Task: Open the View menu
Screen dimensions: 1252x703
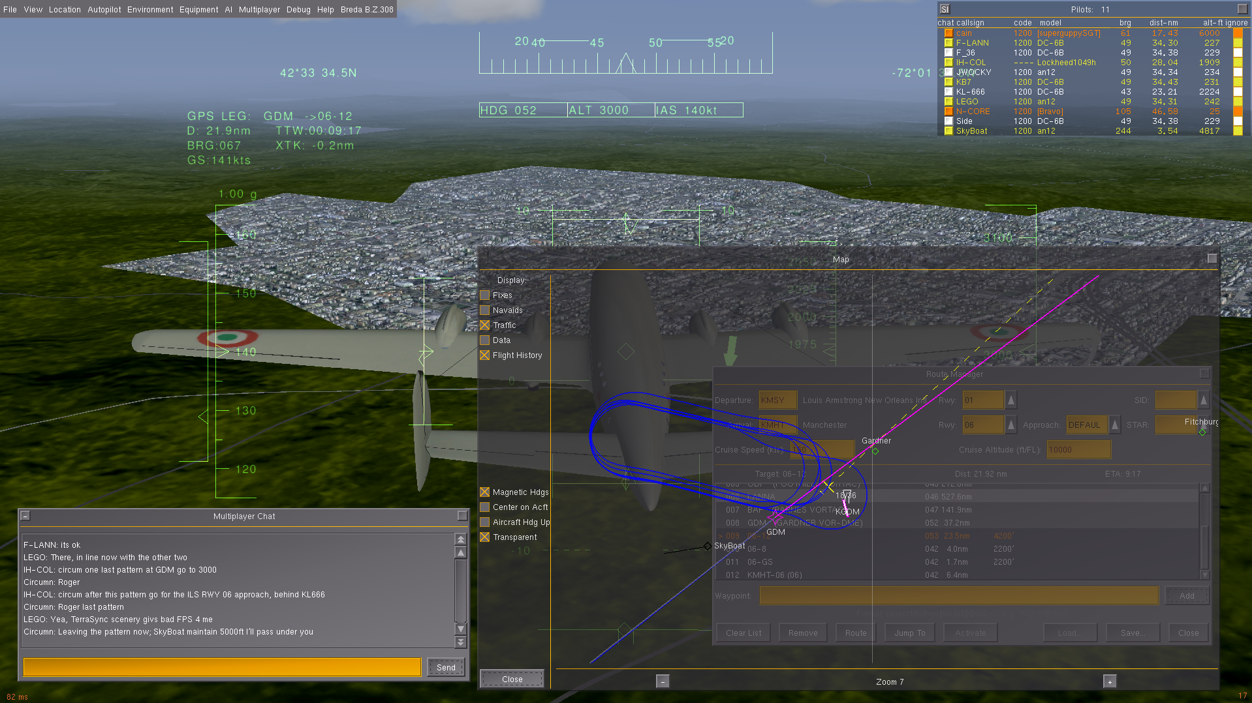Action: tap(33, 9)
